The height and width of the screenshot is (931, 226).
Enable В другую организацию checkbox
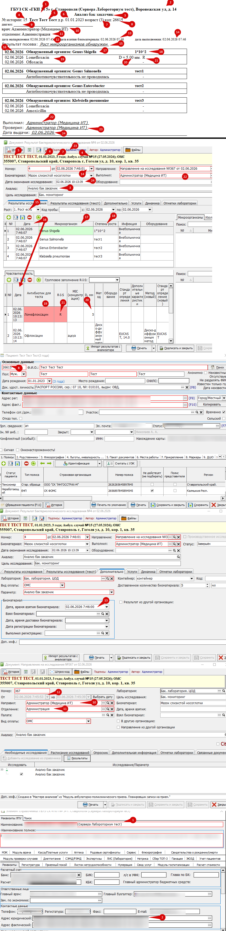pyautogui.click(x=118, y=721)
